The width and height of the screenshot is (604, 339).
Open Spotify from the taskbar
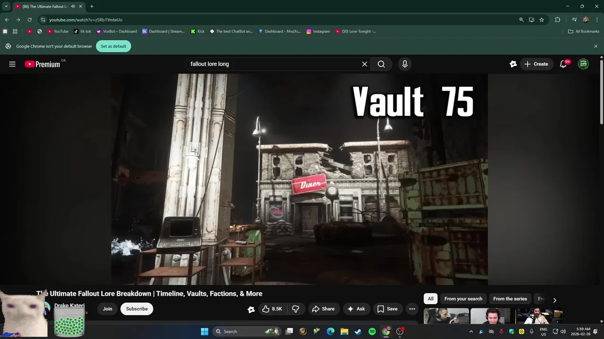(372, 331)
